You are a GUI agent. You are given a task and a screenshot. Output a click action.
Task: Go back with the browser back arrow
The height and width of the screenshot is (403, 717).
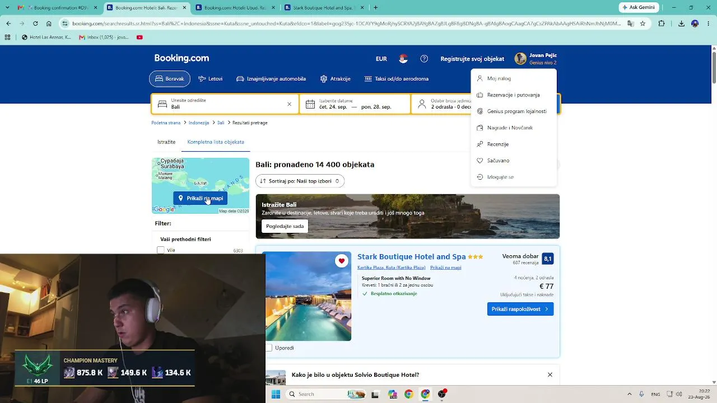click(8, 24)
